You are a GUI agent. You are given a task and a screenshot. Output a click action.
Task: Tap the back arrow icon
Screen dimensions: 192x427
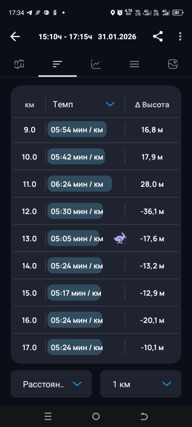15,37
